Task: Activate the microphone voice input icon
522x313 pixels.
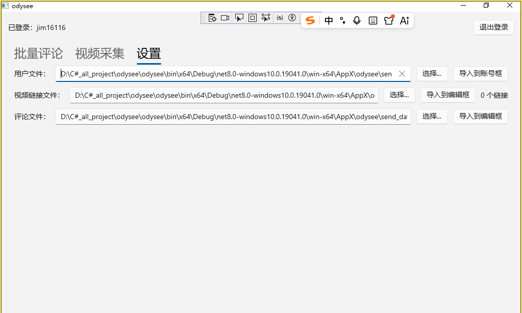Action: 357,20
